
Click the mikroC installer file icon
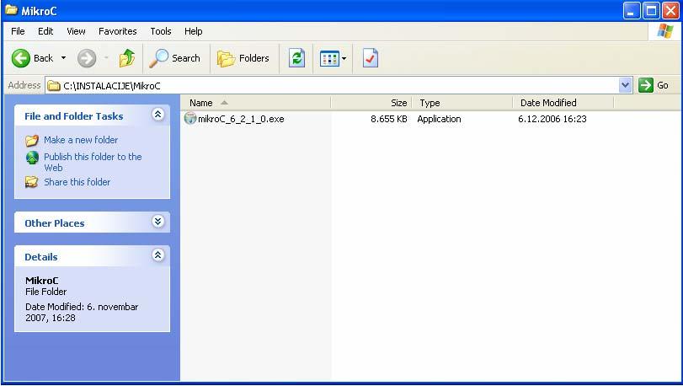click(x=190, y=118)
